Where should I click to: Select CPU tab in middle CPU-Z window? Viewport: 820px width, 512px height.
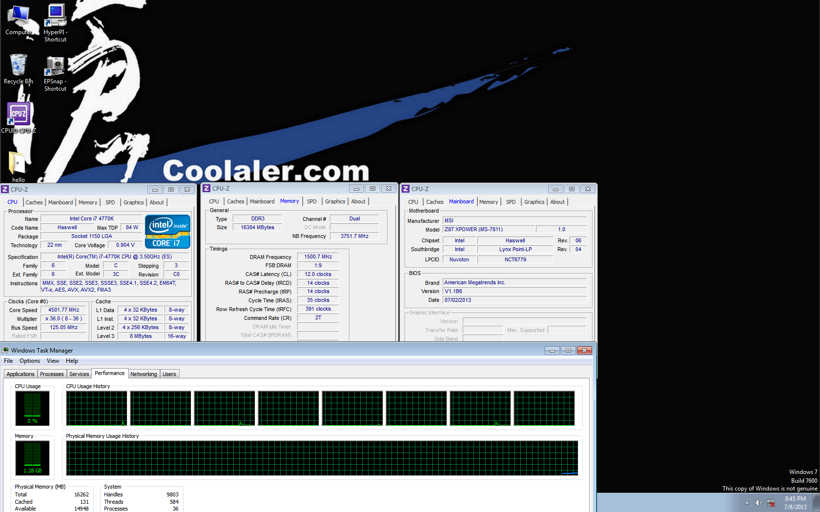[x=214, y=201]
